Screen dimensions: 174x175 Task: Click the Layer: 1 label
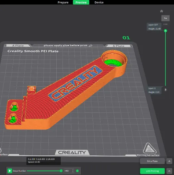[x=152, y=88]
